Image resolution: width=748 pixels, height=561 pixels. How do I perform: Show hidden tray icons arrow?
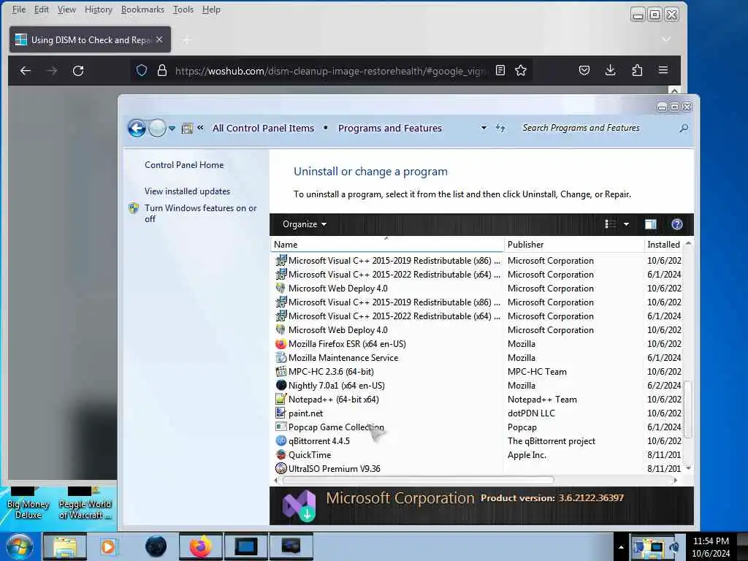(x=621, y=548)
